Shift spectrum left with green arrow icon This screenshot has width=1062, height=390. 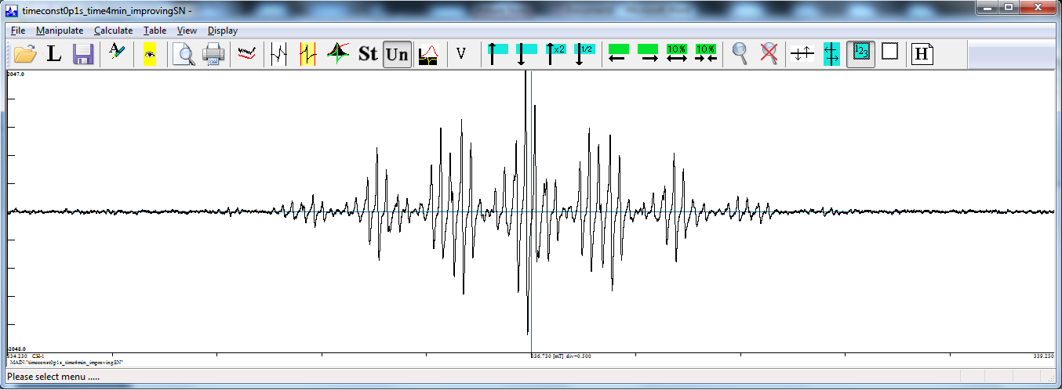(618, 54)
